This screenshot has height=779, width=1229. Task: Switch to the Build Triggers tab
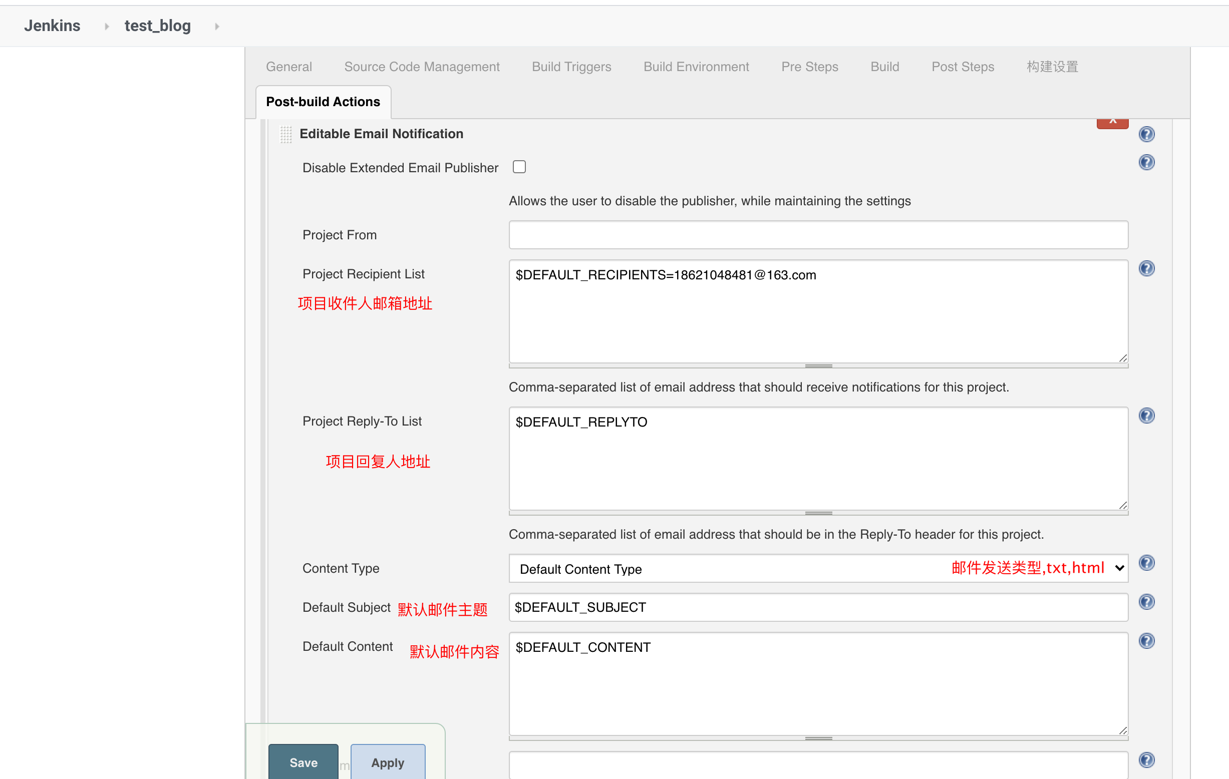570,66
